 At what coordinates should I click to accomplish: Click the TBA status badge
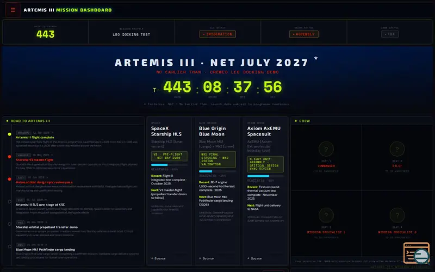pyautogui.click(x=390, y=34)
